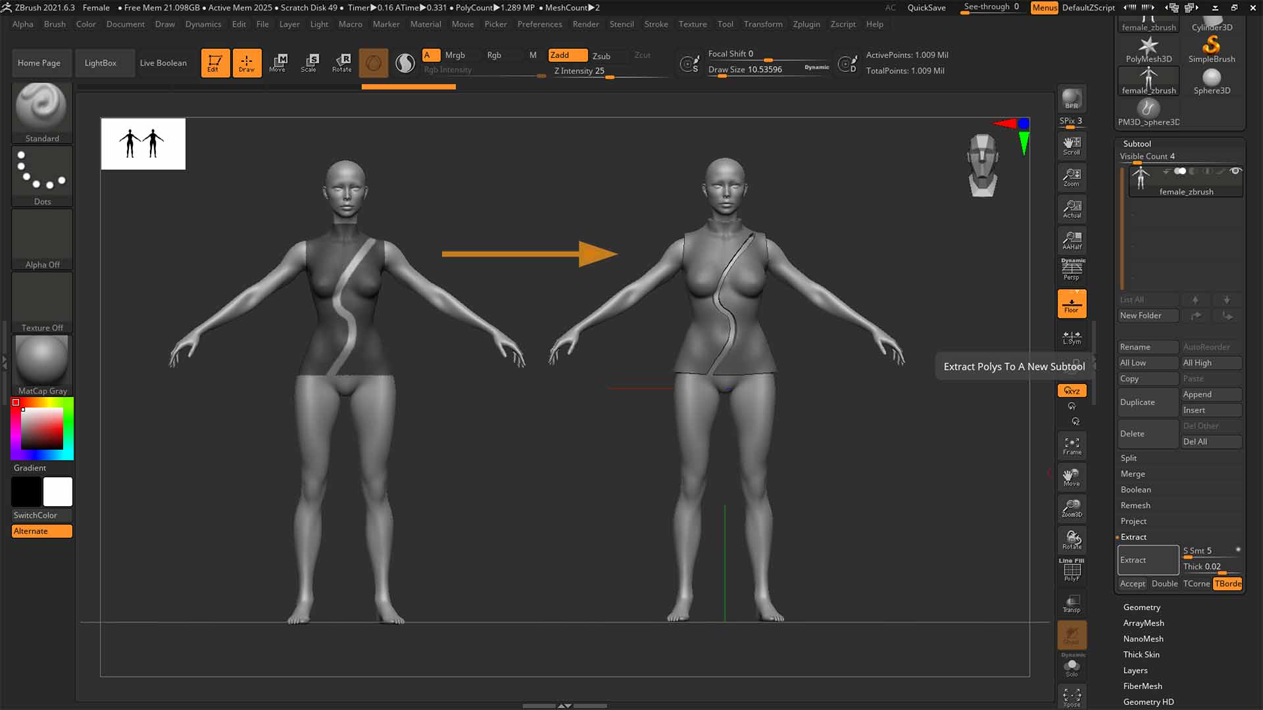
Task: Expand the Geometry subpalette
Action: 1141,607
